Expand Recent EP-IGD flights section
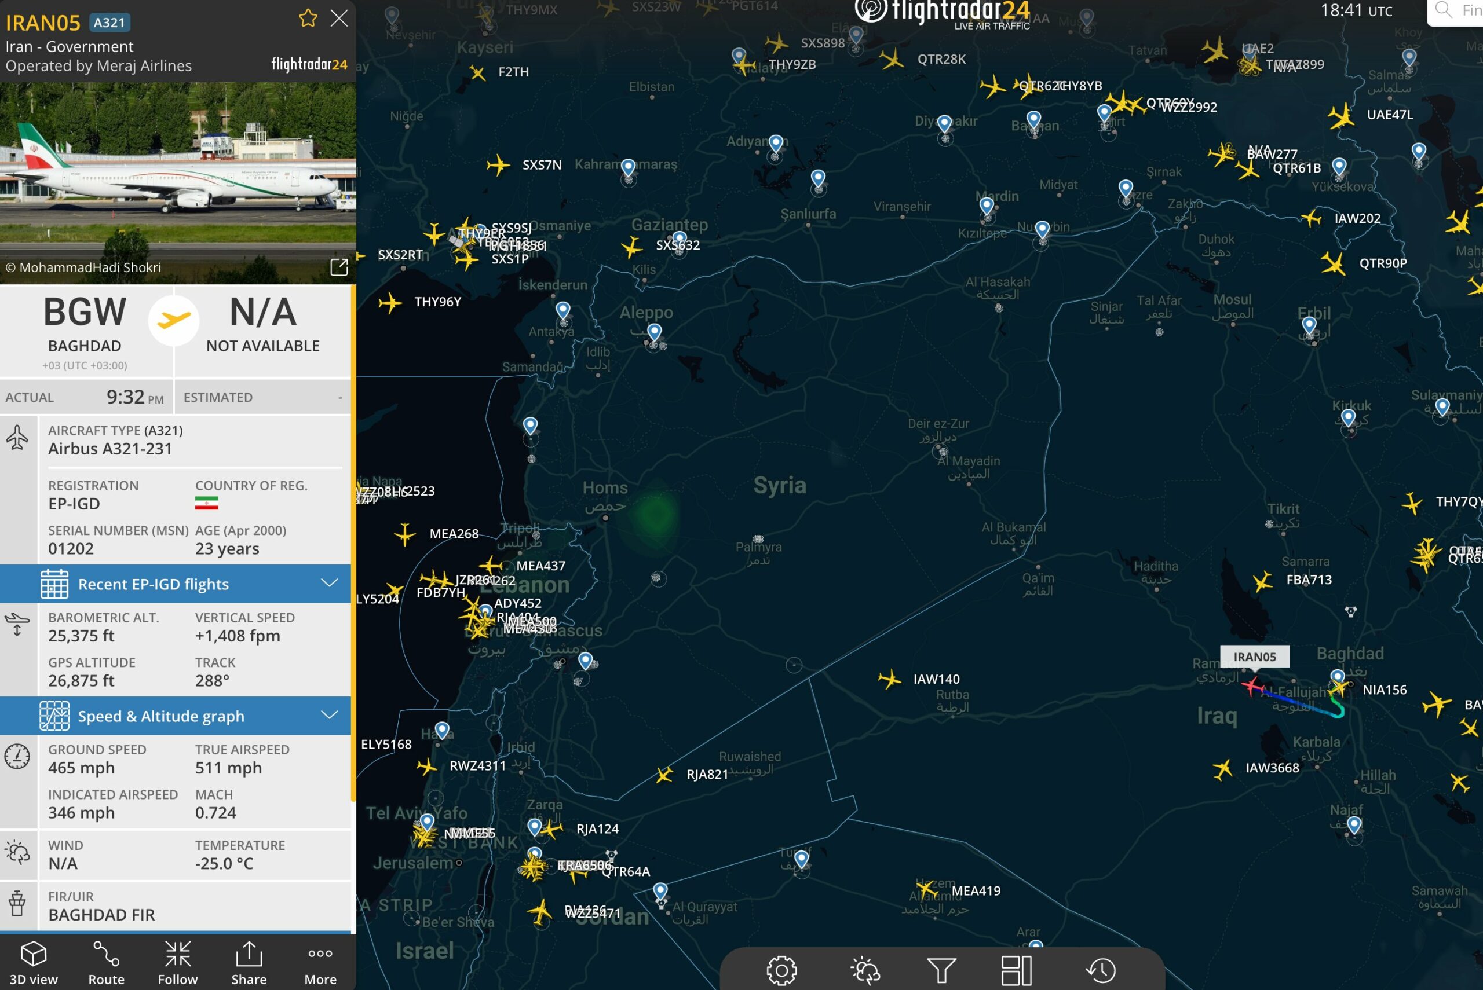Image resolution: width=1483 pixels, height=990 pixels. pos(176,584)
